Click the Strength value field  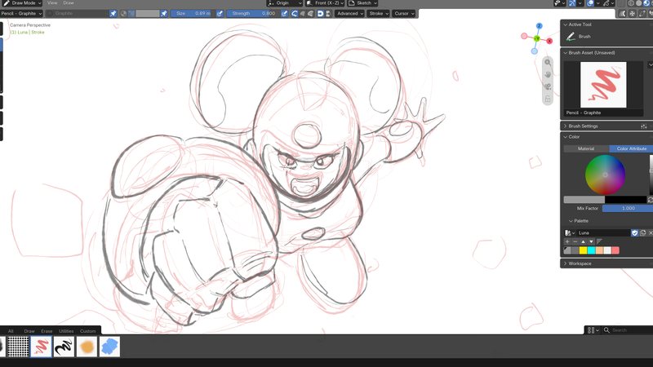(x=254, y=13)
